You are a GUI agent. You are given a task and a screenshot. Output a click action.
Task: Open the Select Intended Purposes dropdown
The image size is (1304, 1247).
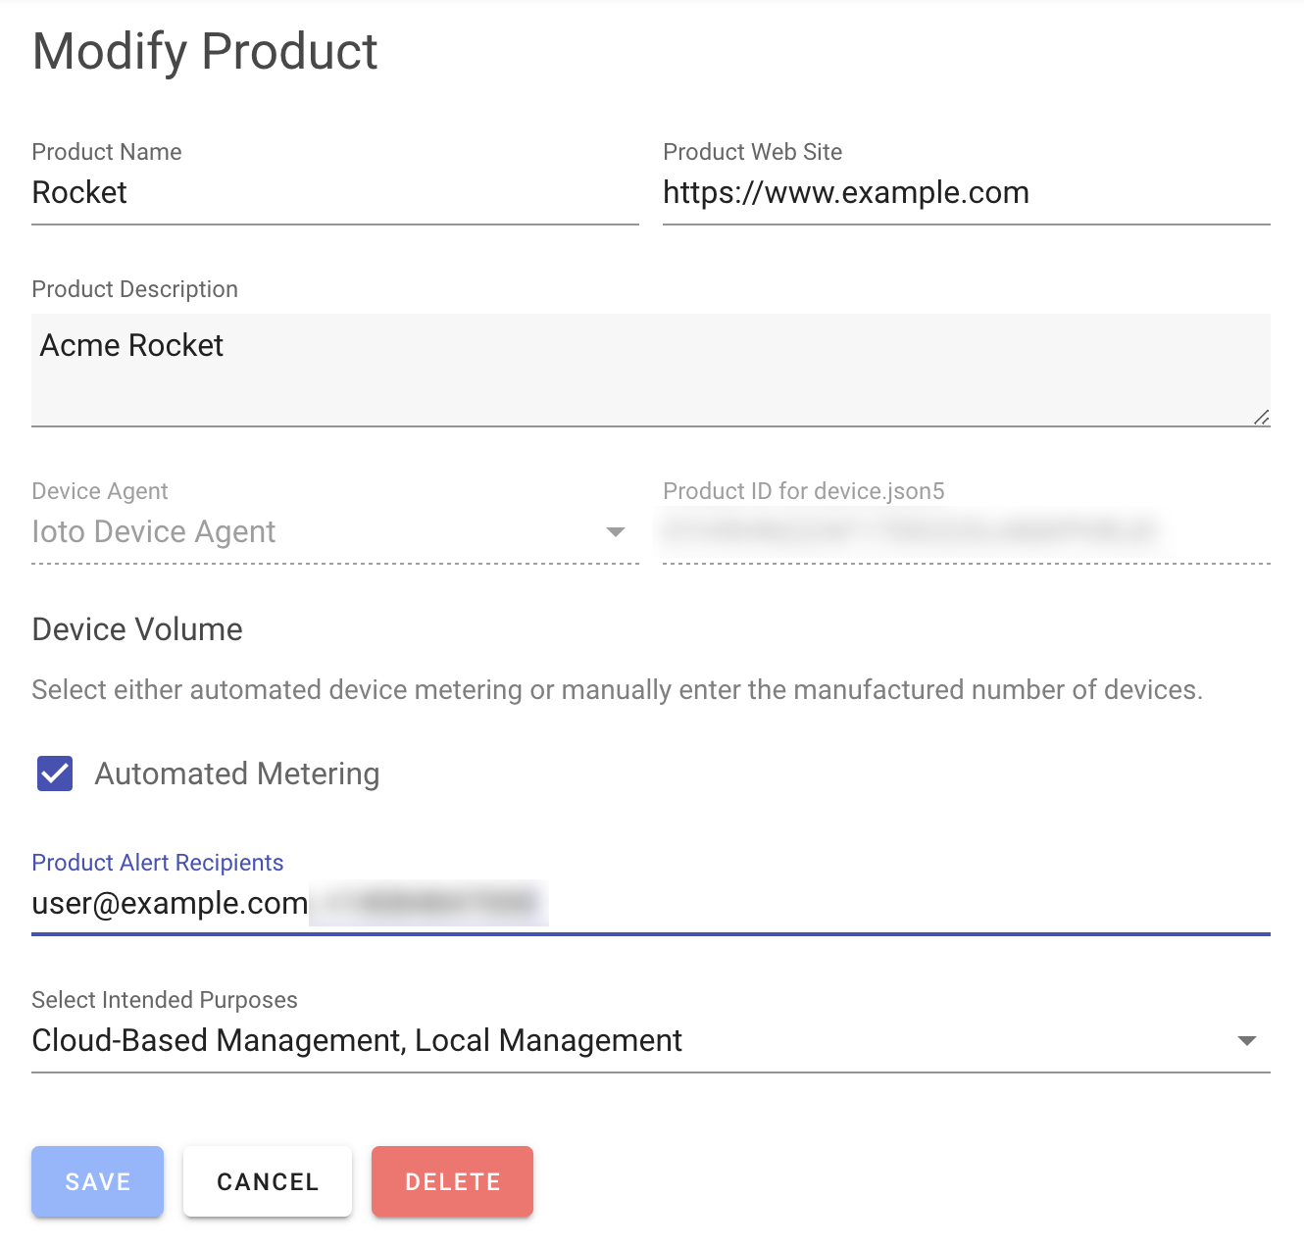click(x=627, y=1040)
